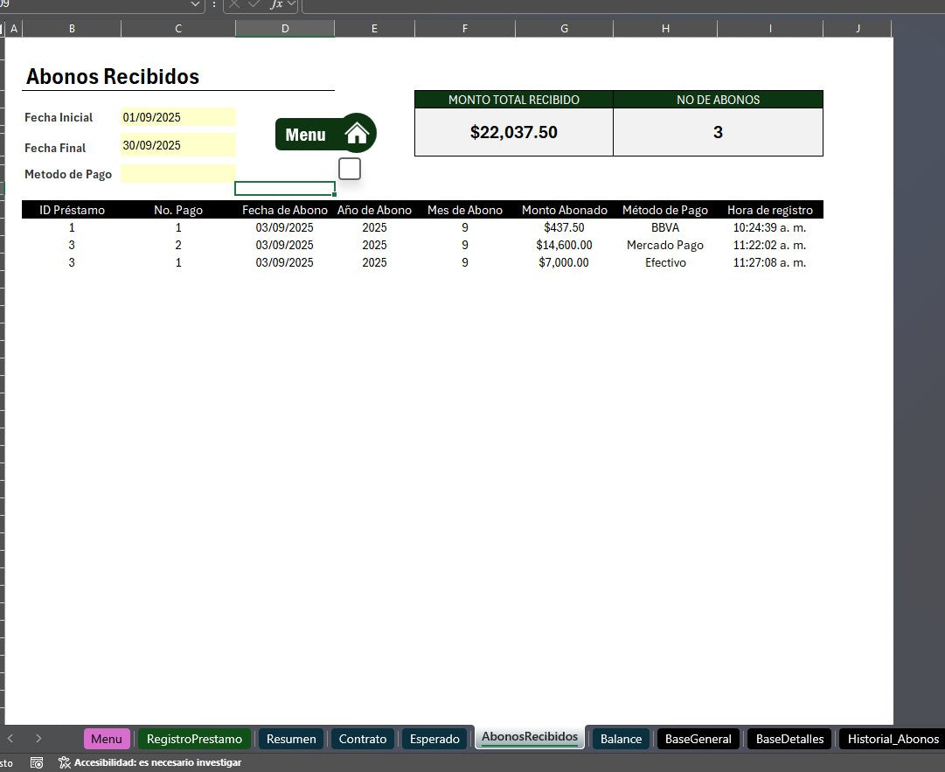Click the home icon on the Menu button
The width and height of the screenshot is (945, 772).
[x=357, y=132]
